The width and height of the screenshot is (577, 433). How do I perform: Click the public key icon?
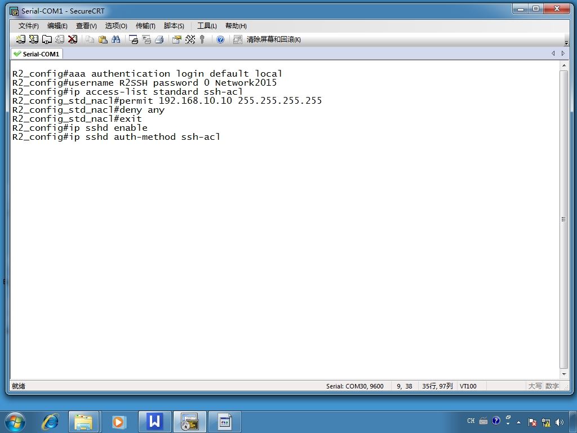click(x=202, y=39)
